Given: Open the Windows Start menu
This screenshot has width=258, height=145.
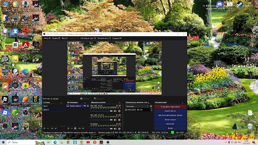Looking at the screenshot, I should click(3, 142).
